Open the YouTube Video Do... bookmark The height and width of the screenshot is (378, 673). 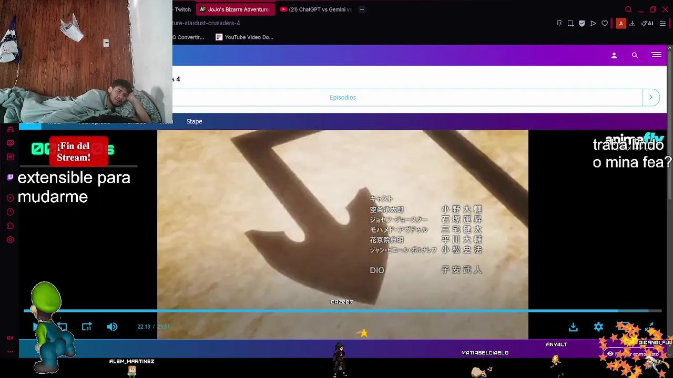tap(244, 37)
